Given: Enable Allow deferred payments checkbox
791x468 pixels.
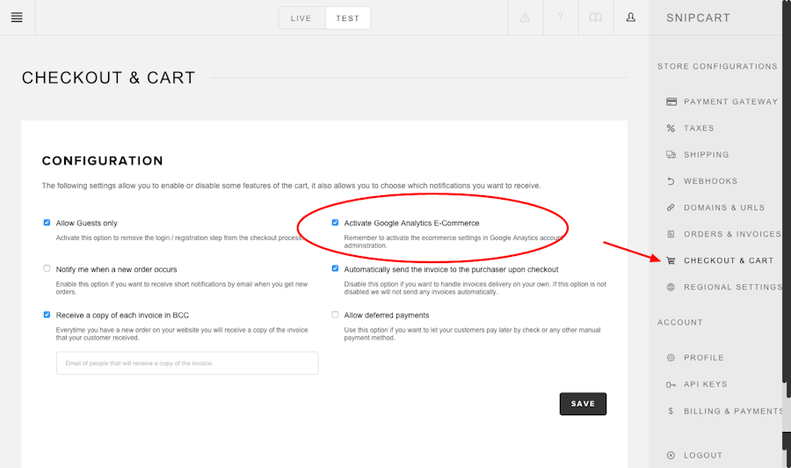Looking at the screenshot, I should 335,315.
